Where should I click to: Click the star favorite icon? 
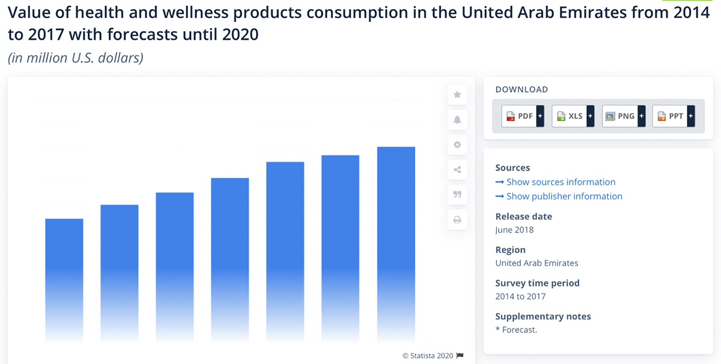[457, 95]
